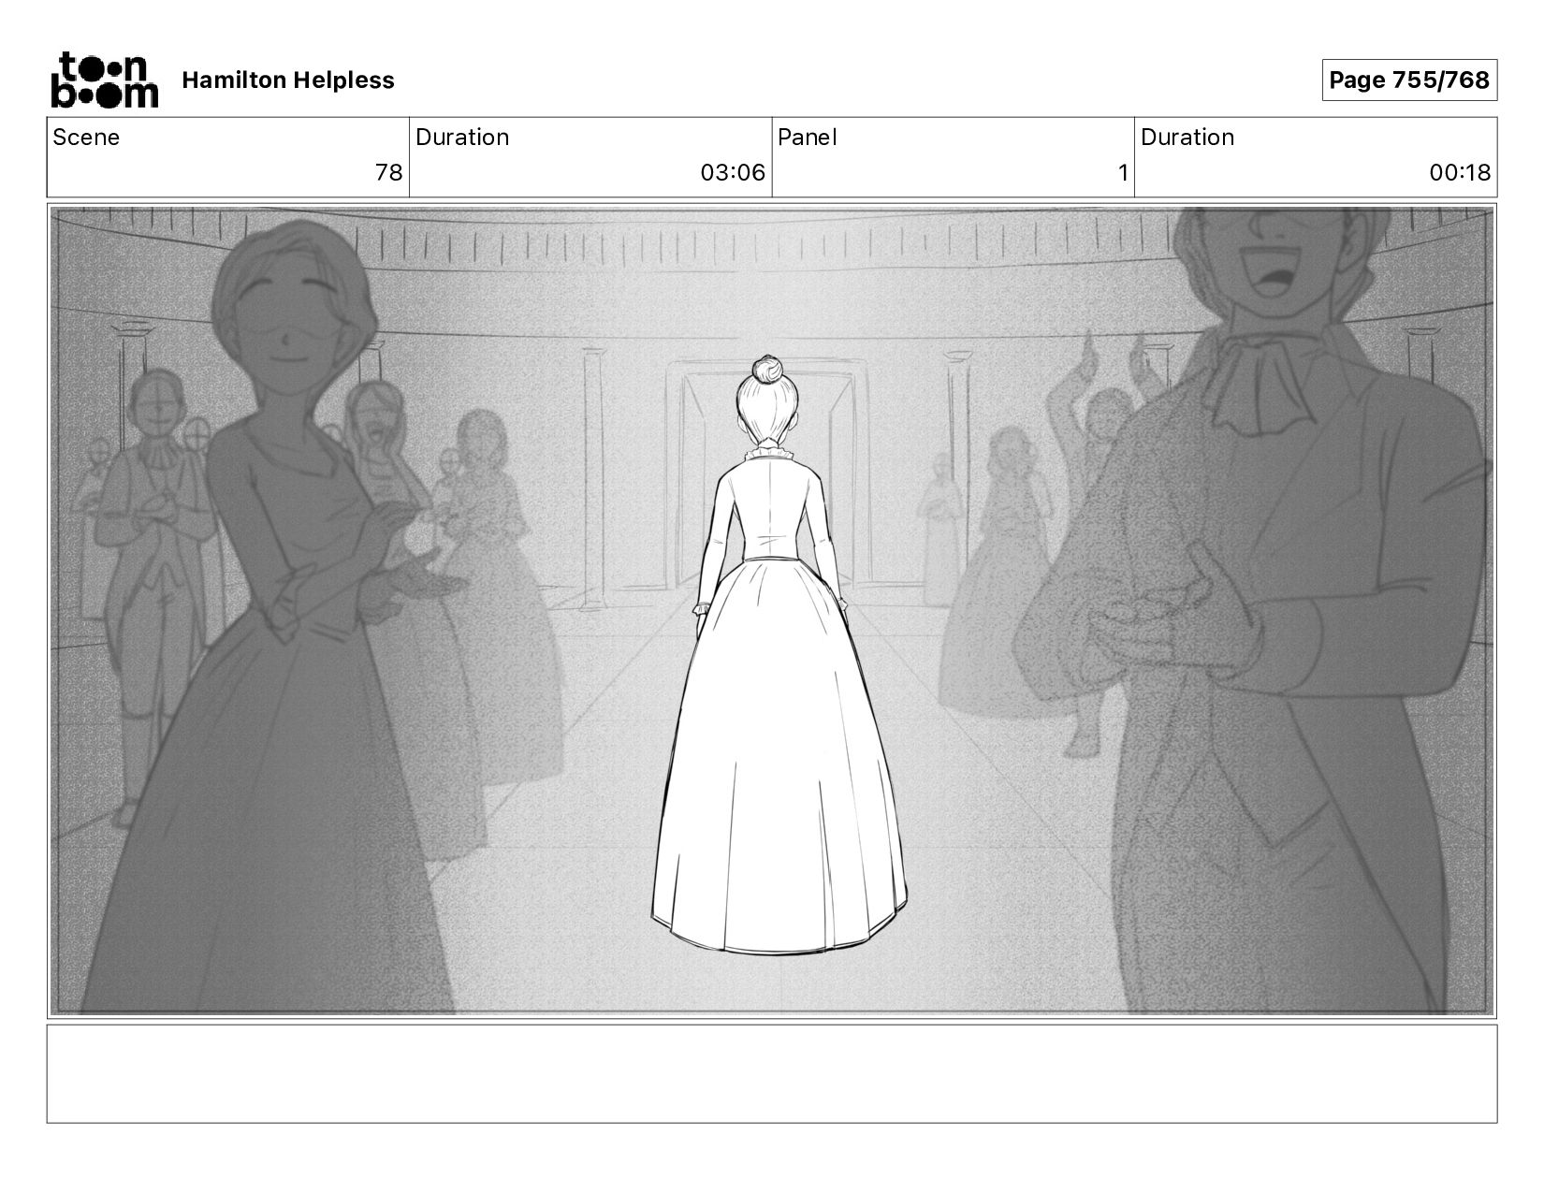Select the 'Hamilton Helpless' title text
1544x1193 pixels.
tap(288, 80)
